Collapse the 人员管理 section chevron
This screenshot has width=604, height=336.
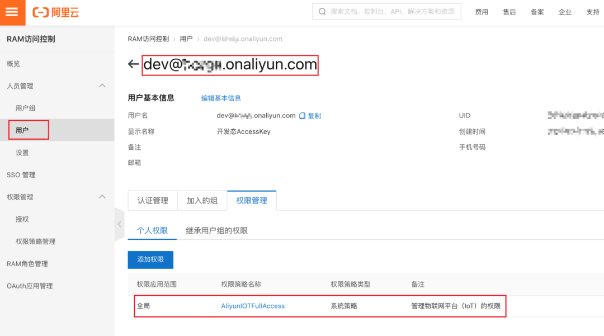coord(102,86)
